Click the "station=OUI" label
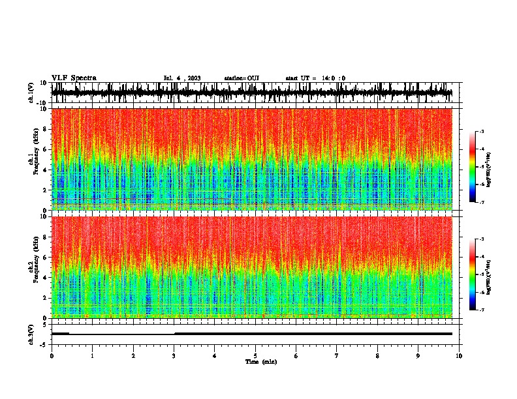Image resolution: width=517 pixels, height=399 pixels. point(242,78)
